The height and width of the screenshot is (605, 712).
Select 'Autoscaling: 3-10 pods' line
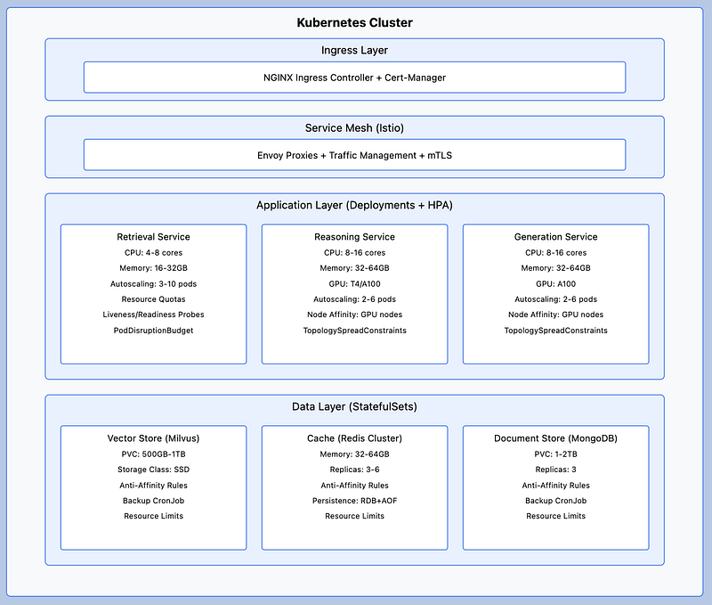point(153,284)
